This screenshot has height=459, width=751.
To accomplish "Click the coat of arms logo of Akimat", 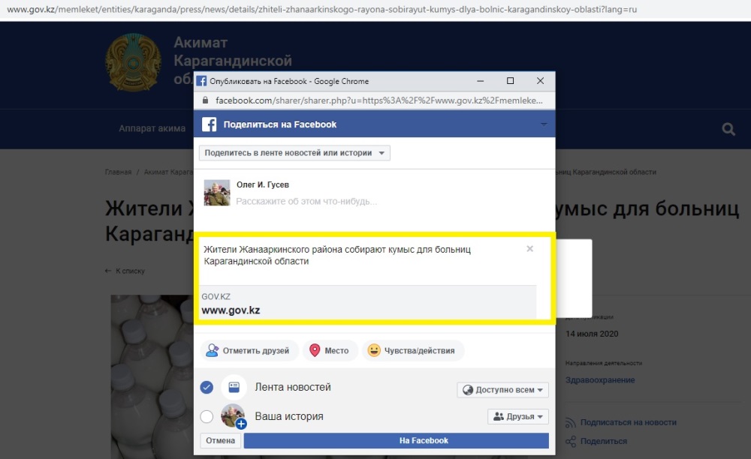I will [133, 62].
